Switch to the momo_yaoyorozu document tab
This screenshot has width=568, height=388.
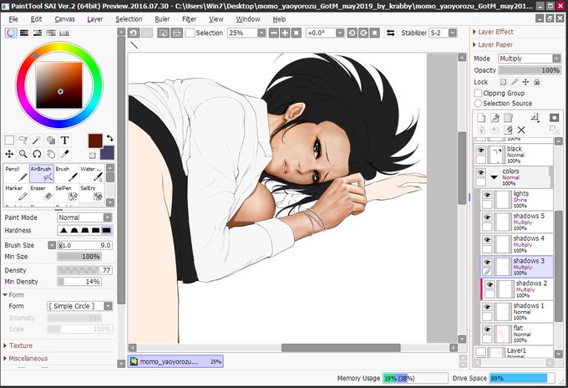pos(175,361)
